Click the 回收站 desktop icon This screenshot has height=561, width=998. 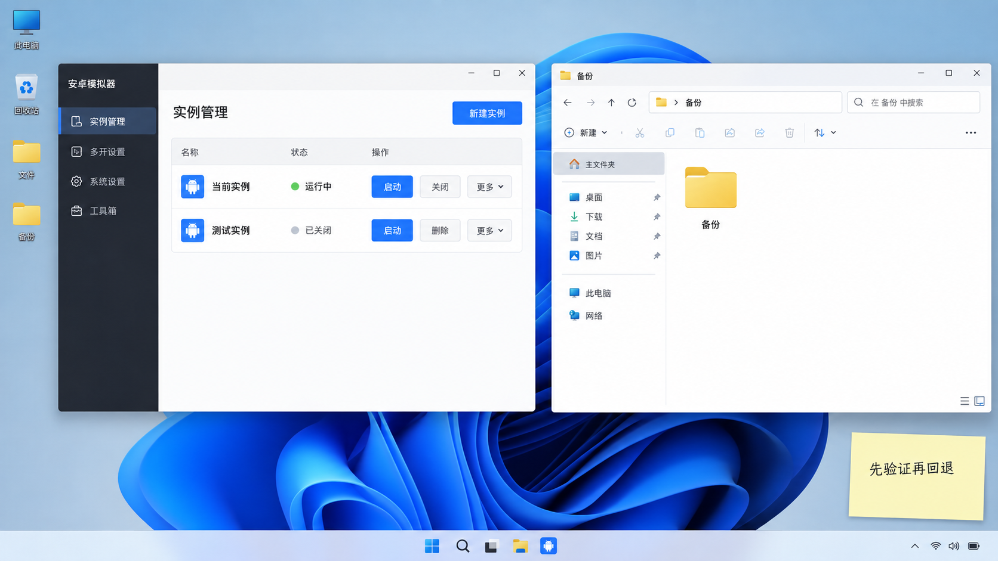pos(26,94)
